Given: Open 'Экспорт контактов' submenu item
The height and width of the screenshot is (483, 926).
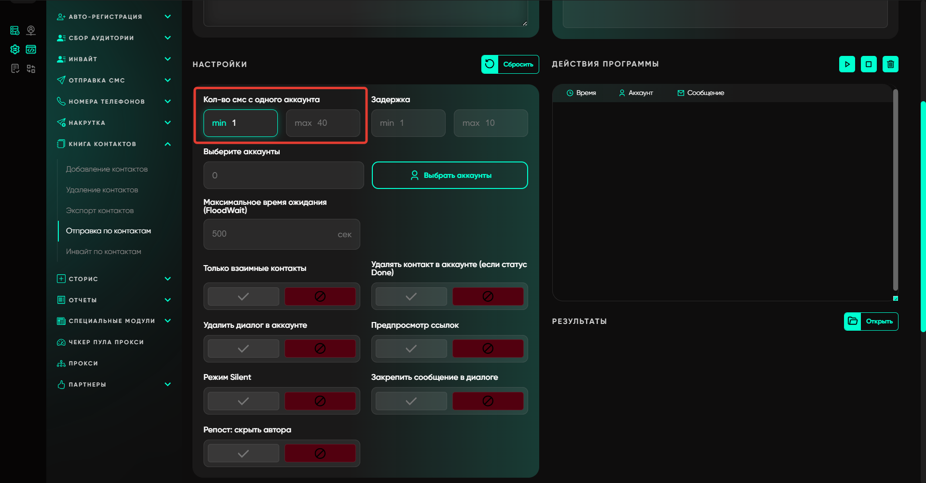Looking at the screenshot, I should click(x=100, y=211).
